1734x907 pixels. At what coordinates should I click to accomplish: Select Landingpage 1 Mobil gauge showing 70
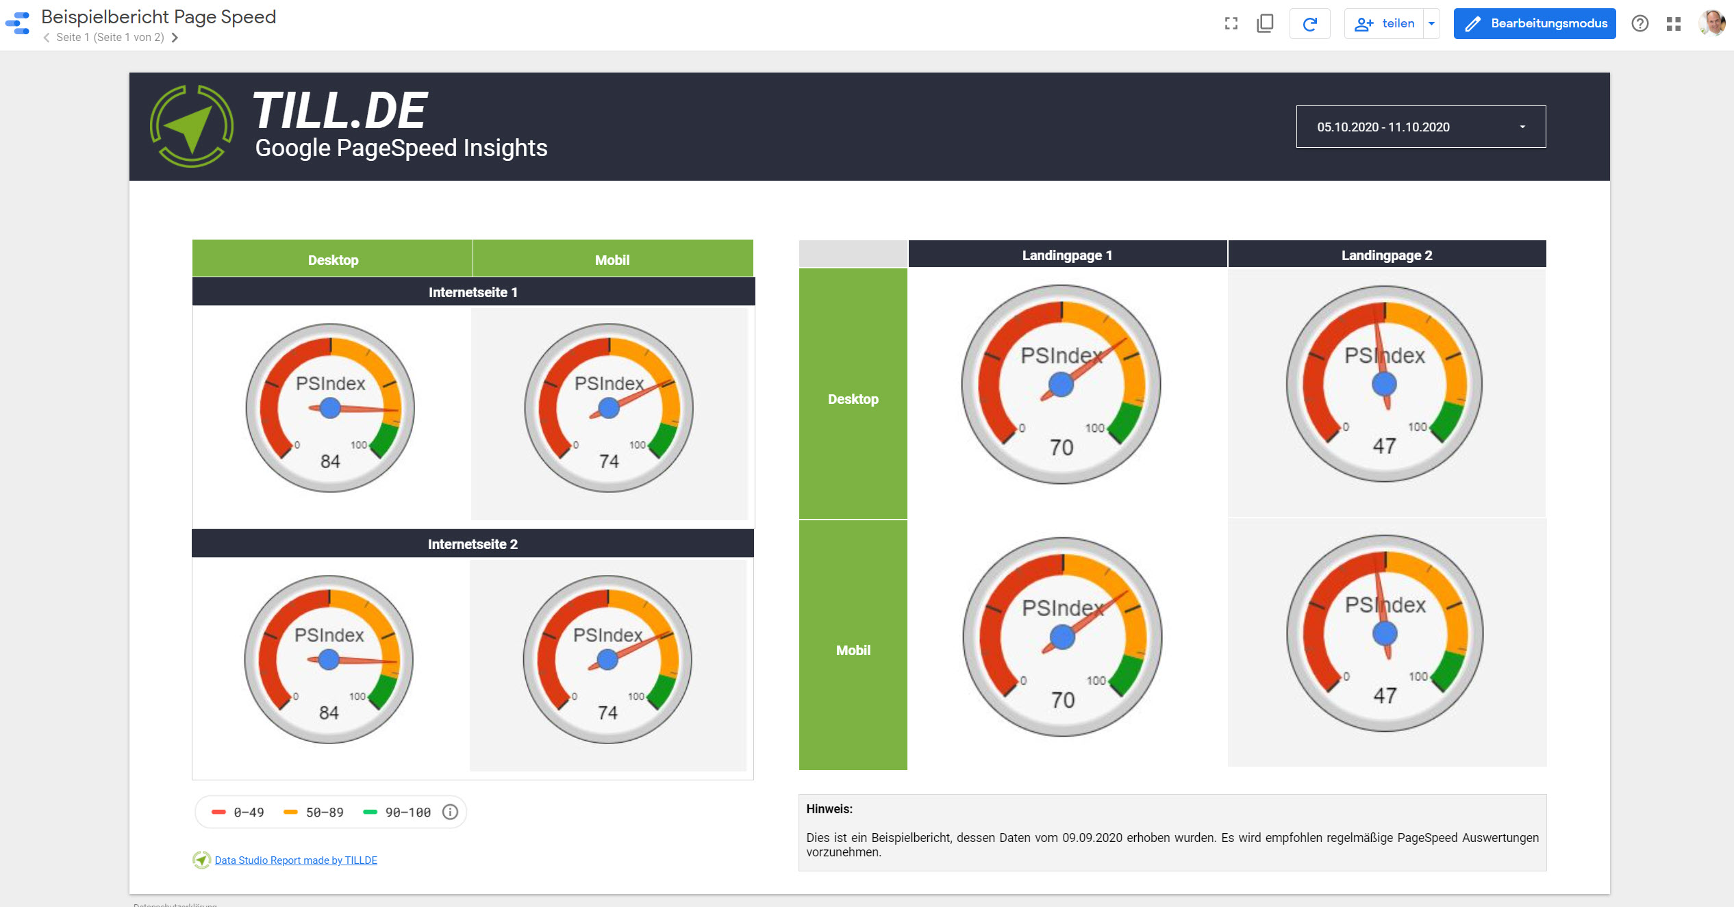[x=1062, y=637]
